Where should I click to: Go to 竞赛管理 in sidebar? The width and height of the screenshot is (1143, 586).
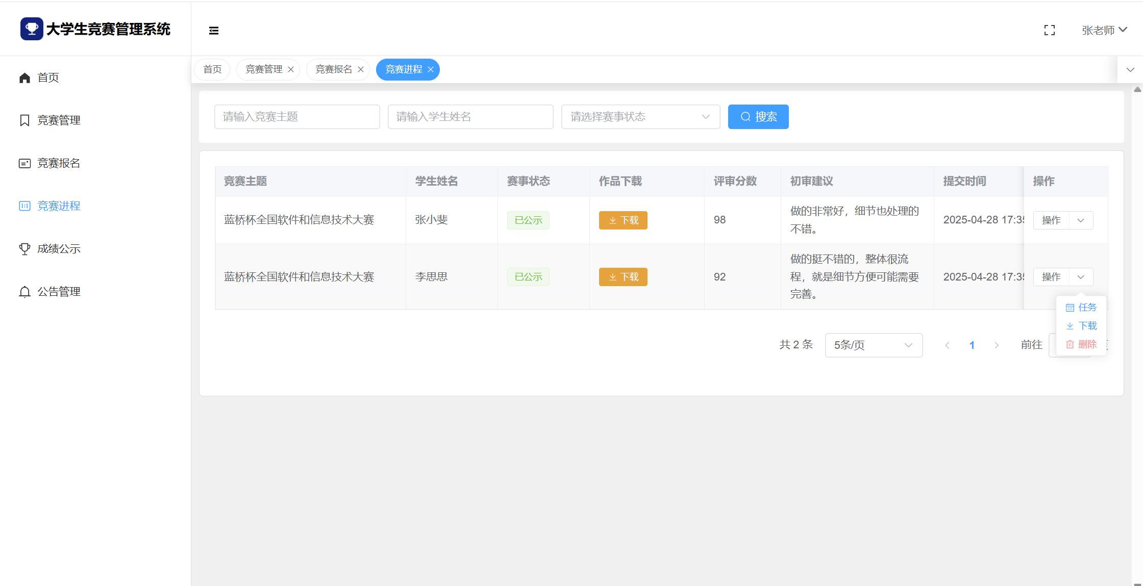click(58, 120)
